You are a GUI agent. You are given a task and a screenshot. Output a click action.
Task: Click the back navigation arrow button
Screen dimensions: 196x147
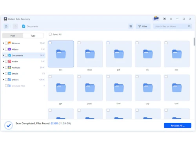pyautogui.click(x=15, y=26)
